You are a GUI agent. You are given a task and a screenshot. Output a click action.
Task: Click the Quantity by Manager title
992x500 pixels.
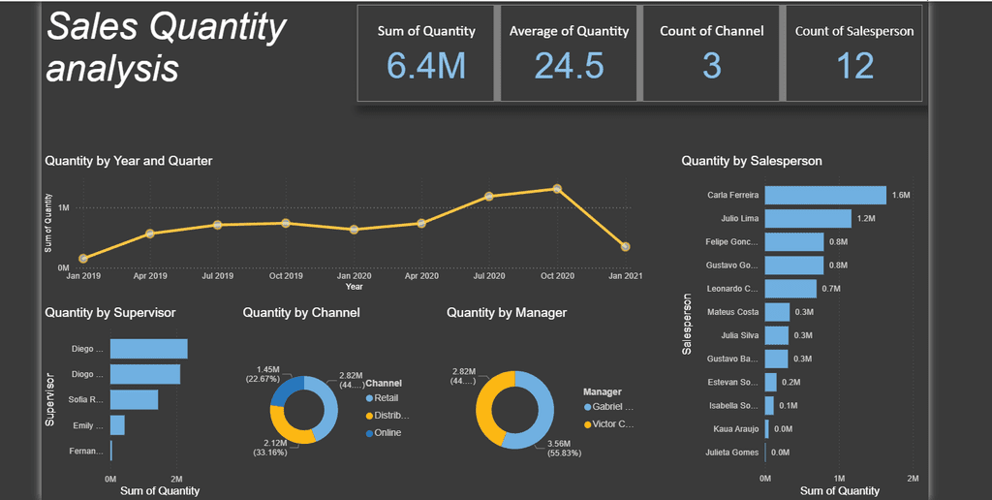point(507,313)
